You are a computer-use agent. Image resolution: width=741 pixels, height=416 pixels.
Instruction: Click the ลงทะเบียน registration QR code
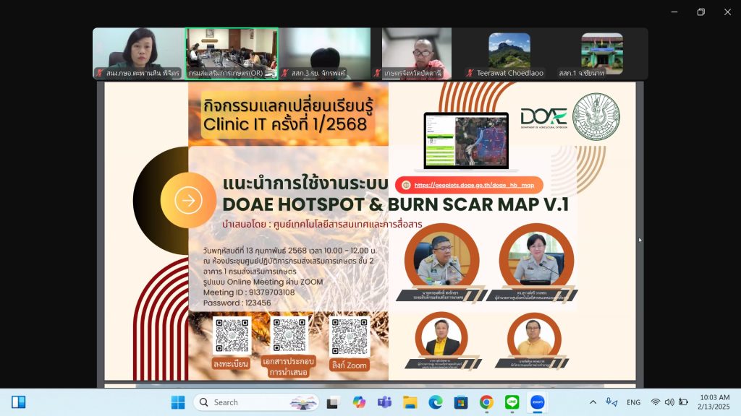tap(232, 335)
